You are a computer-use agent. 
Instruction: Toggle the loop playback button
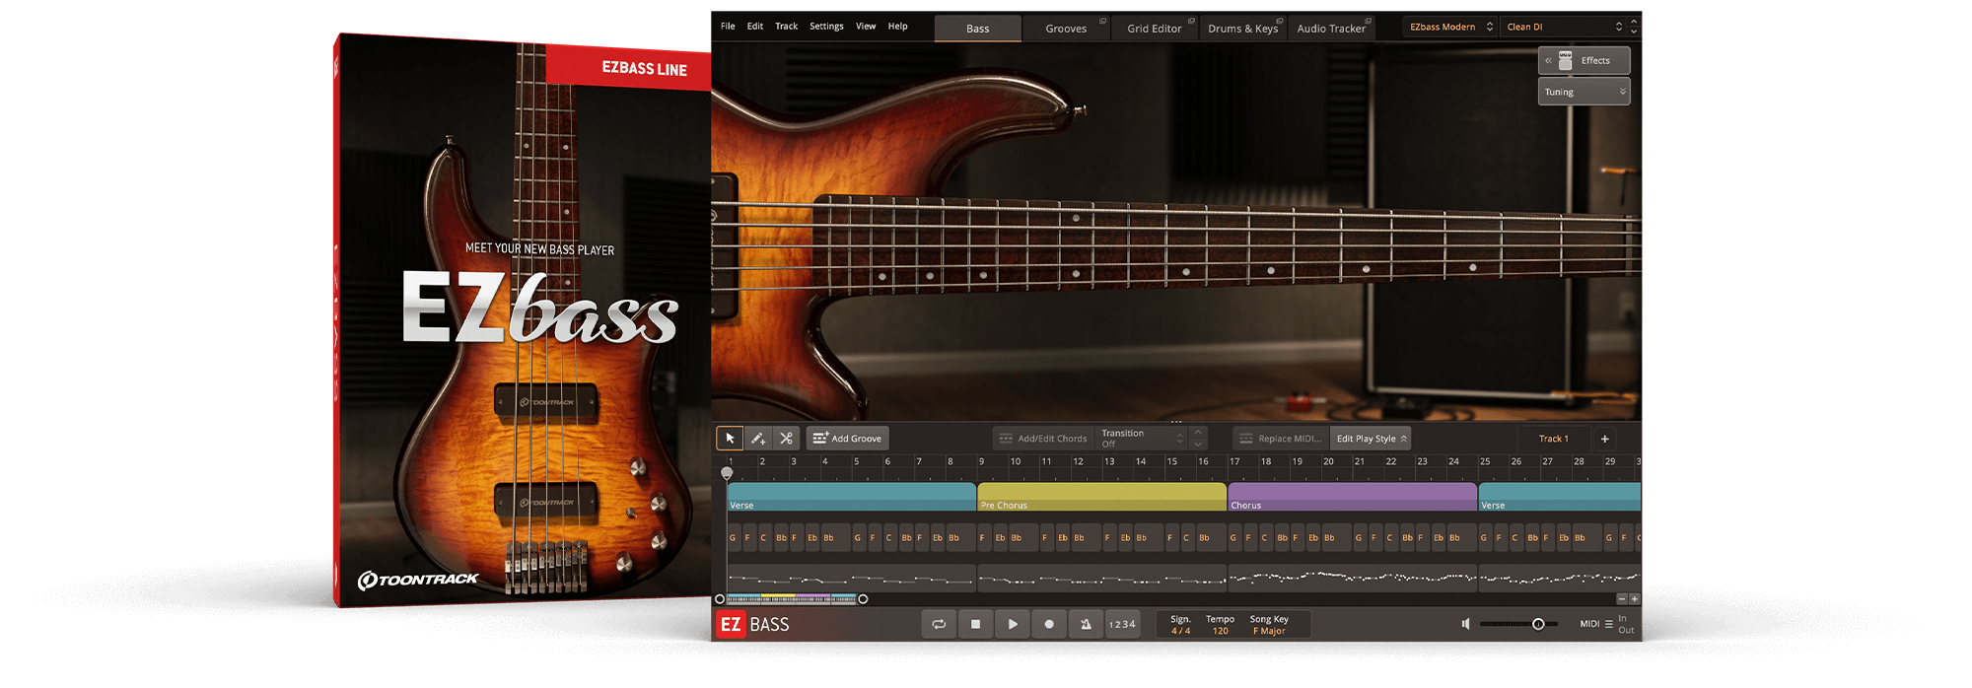coord(939,624)
